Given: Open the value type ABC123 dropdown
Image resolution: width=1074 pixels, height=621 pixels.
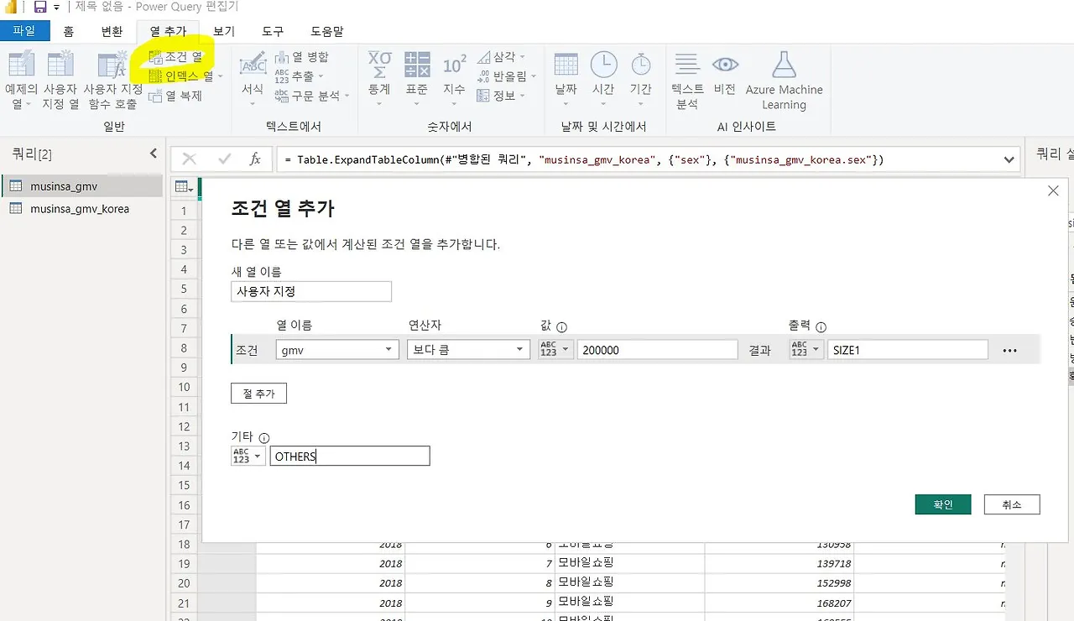Looking at the screenshot, I should 555,350.
